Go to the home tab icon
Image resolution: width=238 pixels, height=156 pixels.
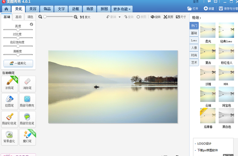point(6,9)
